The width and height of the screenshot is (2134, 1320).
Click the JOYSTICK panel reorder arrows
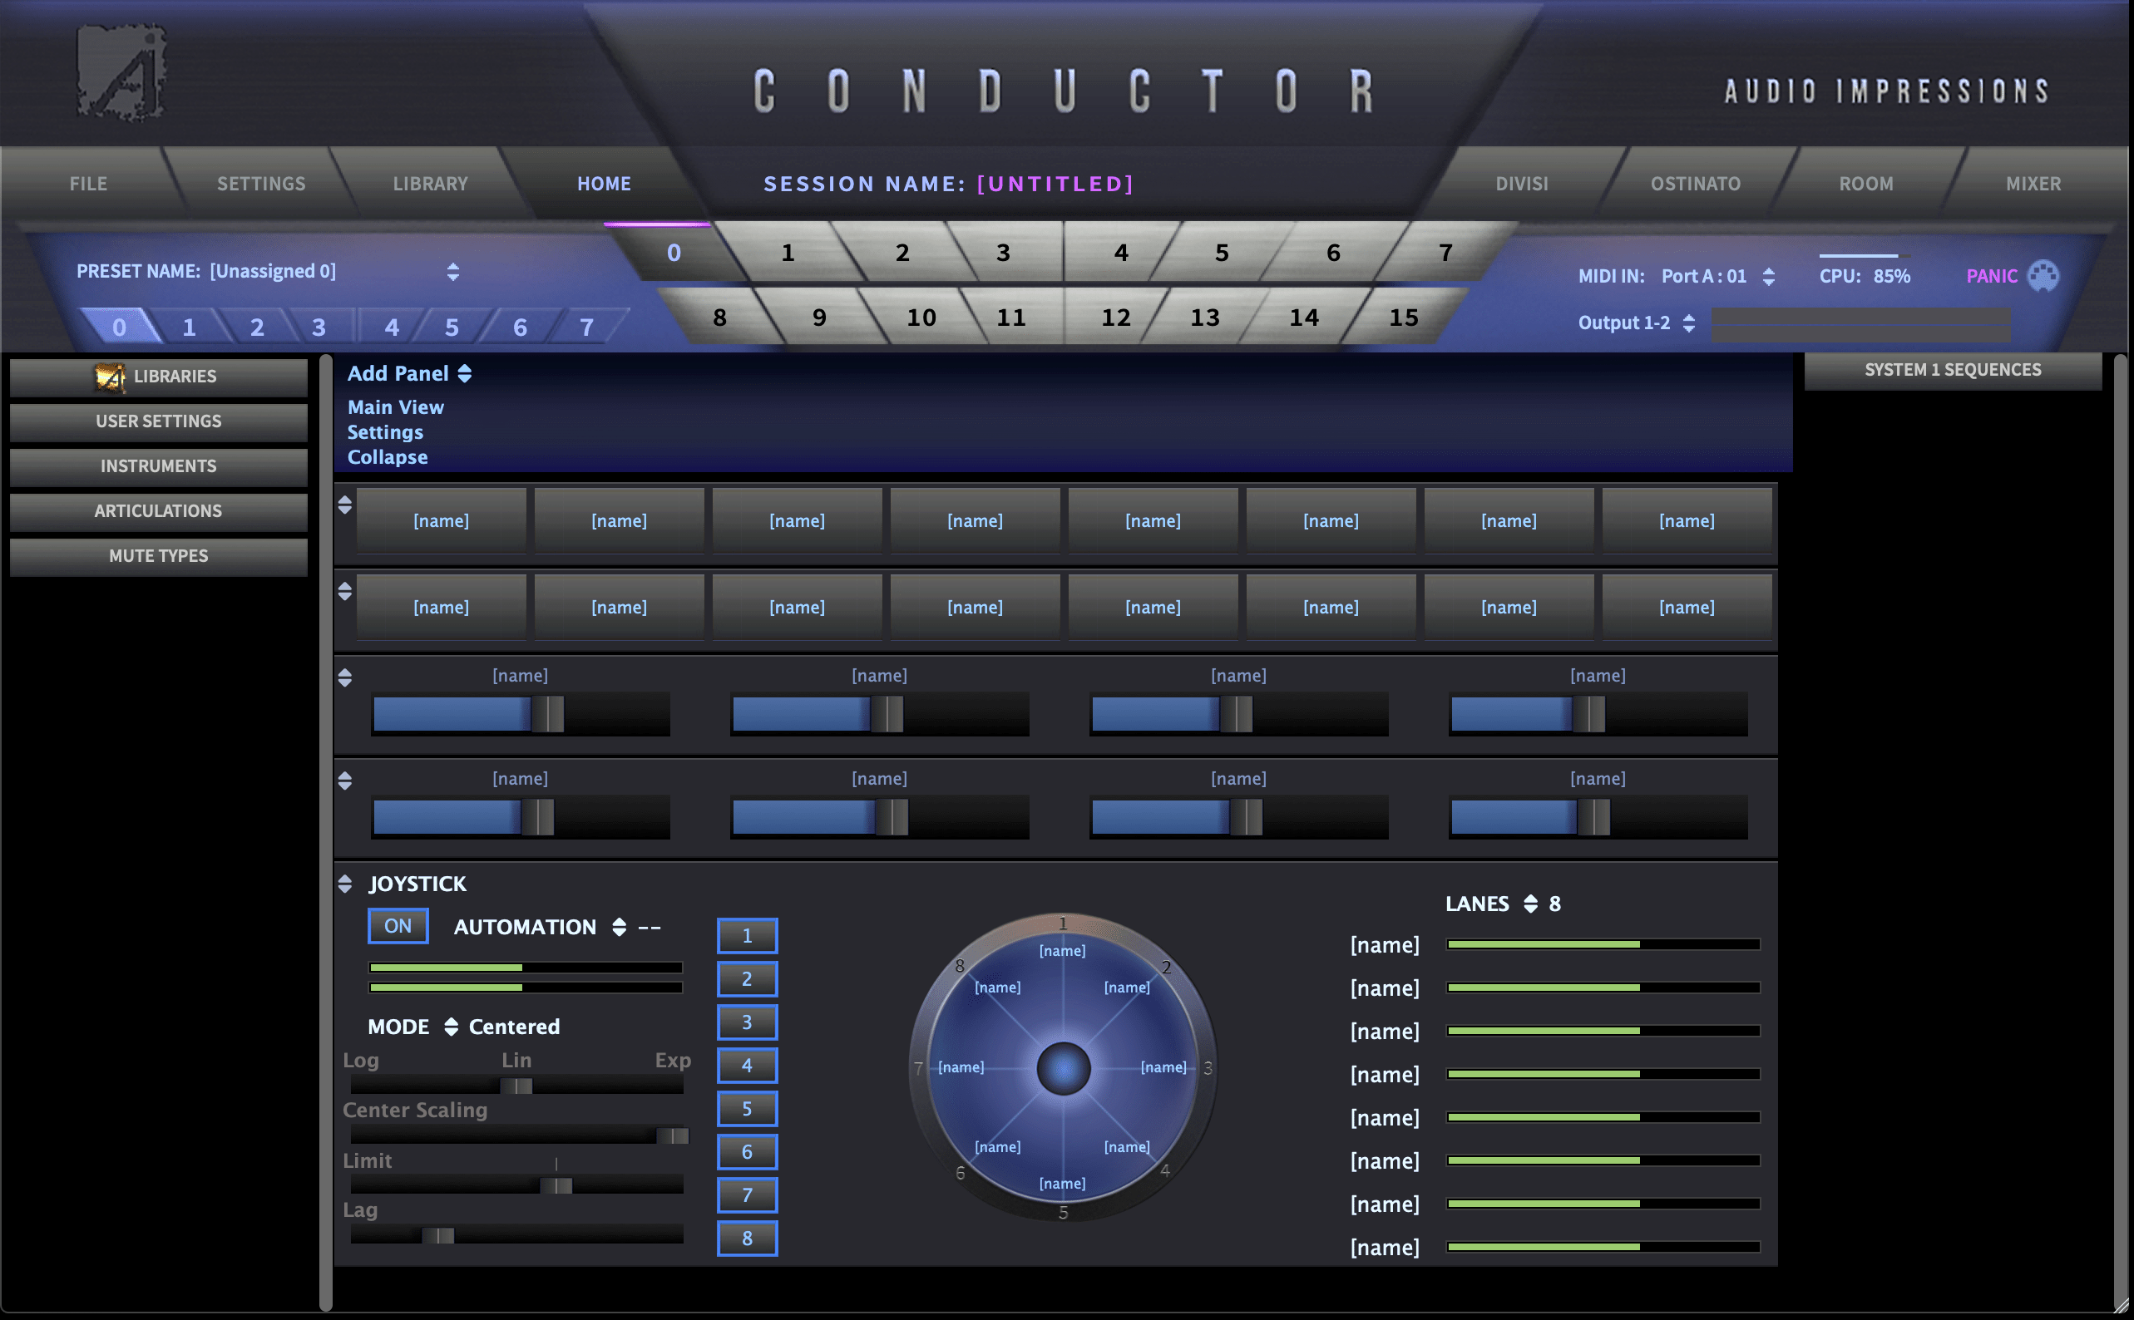pyautogui.click(x=345, y=884)
